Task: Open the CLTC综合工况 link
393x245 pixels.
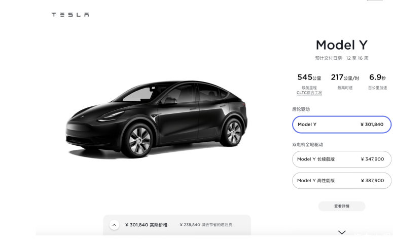Action: click(309, 93)
